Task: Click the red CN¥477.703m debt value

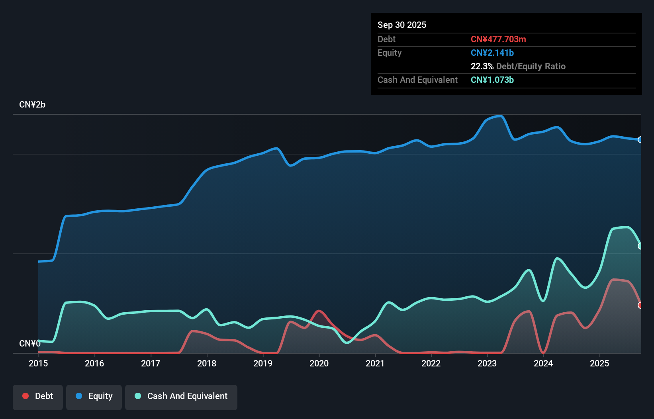Action: pyautogui.click(x=498, y=39)
